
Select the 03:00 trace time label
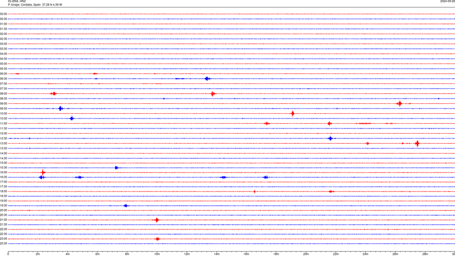[3, 44]
